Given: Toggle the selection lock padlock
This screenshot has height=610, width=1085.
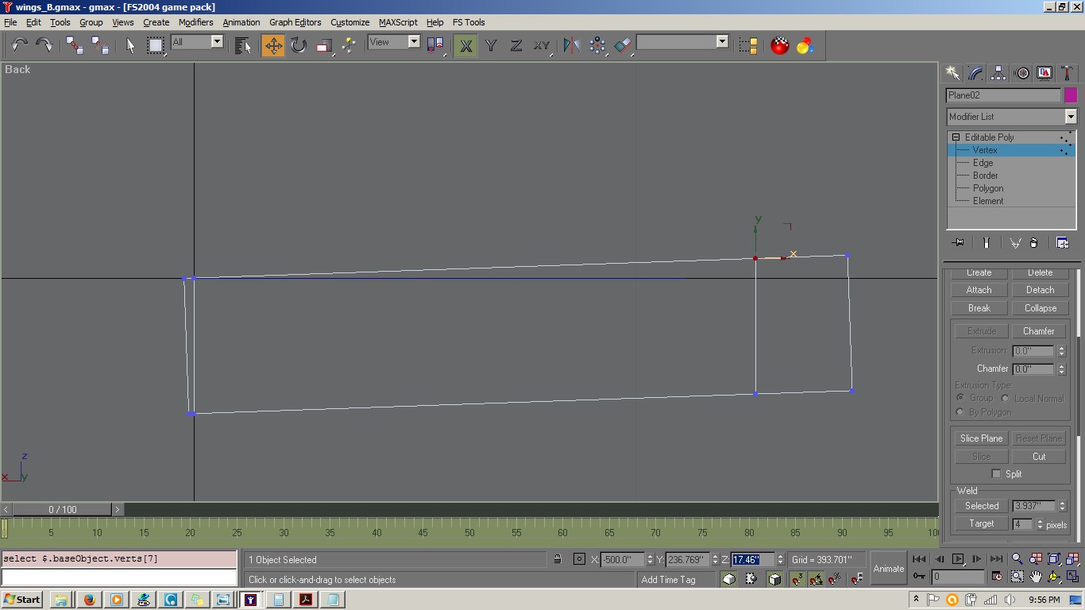Looking at the screenshot, I should (558, 559).
